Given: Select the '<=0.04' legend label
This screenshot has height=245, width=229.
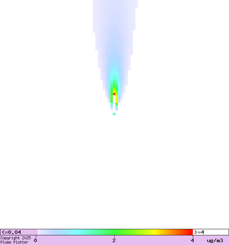Looking at the screenshot, I should pos(11,232).
